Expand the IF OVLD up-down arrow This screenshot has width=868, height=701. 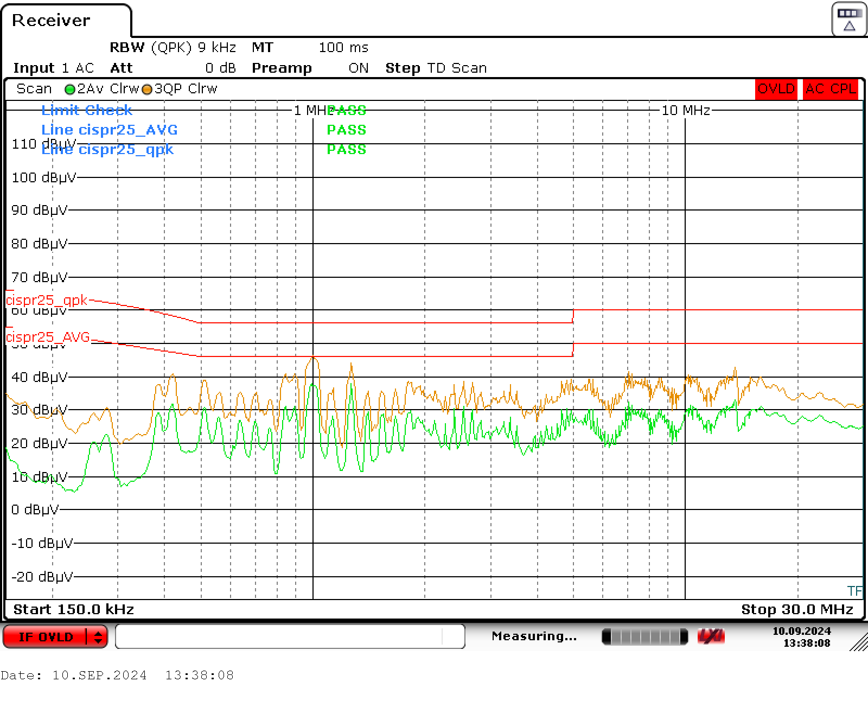[98, 636]
